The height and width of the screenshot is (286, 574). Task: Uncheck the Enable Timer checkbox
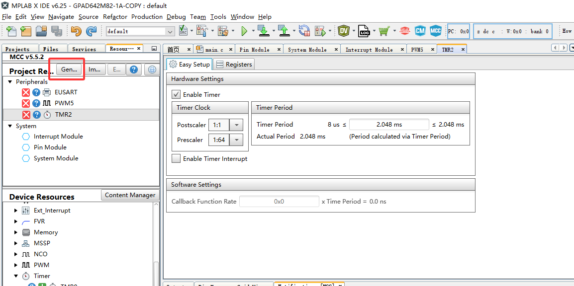[176, 95]
